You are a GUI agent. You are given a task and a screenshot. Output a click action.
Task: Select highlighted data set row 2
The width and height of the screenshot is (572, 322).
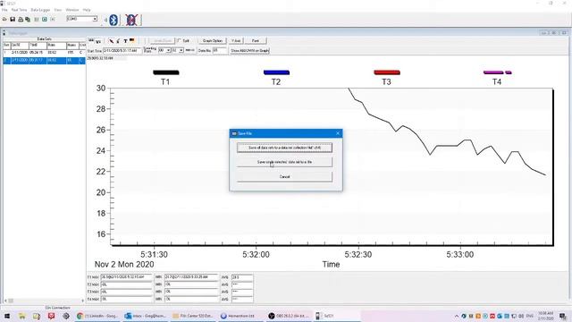click(44, 60)
